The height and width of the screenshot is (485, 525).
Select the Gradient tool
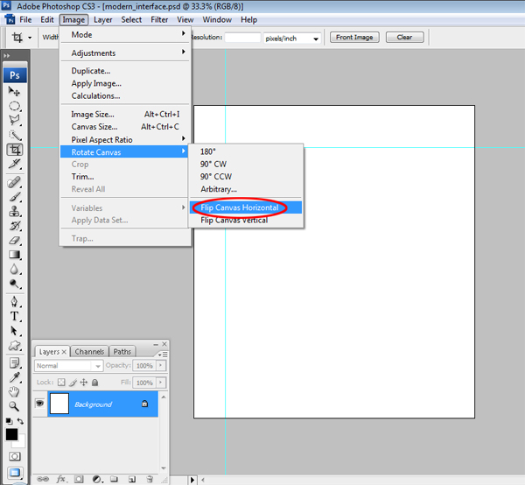[14, 255]
